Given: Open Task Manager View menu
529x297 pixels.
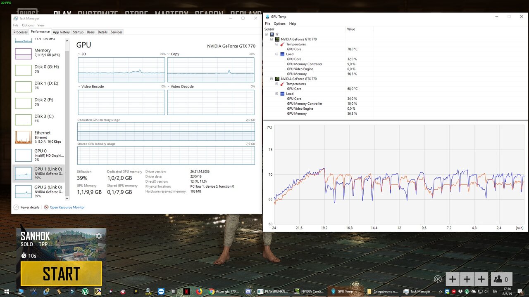Looking at the screenshot, I should 41,25.
